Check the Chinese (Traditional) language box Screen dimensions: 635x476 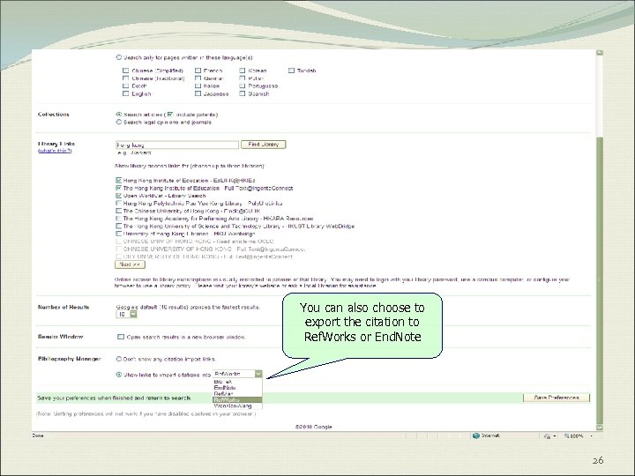125,78
